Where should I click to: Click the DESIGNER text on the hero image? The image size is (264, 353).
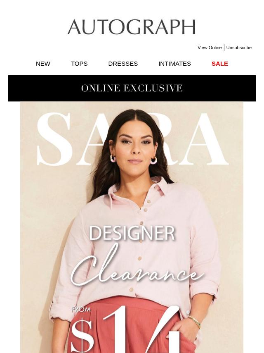pyautogui.click(x=132, y=233)
